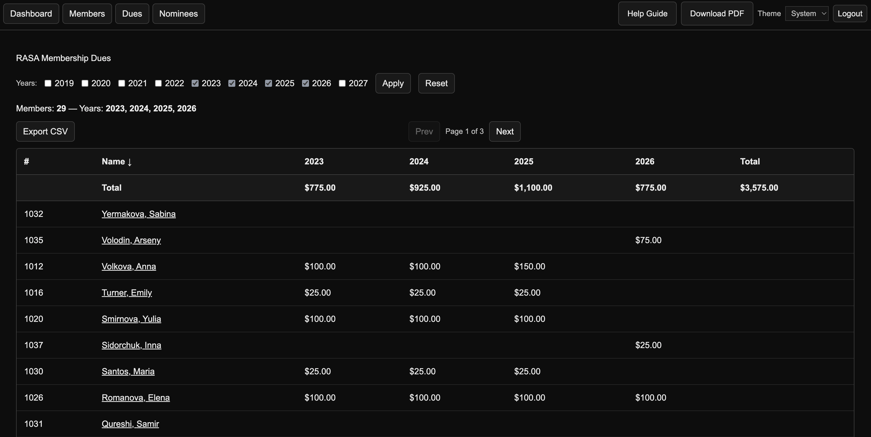Open Romanova, Elena member profile
The image size is (871, 437).
pos(136,397)
